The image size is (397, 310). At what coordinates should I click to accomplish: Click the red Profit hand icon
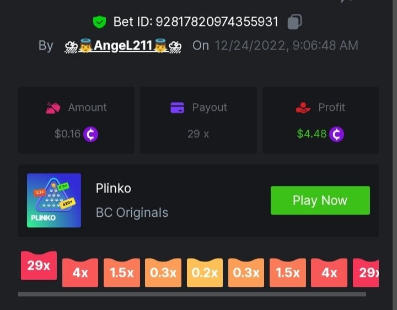coord(303,108)
